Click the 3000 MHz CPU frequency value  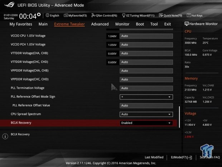coord(190,43)
